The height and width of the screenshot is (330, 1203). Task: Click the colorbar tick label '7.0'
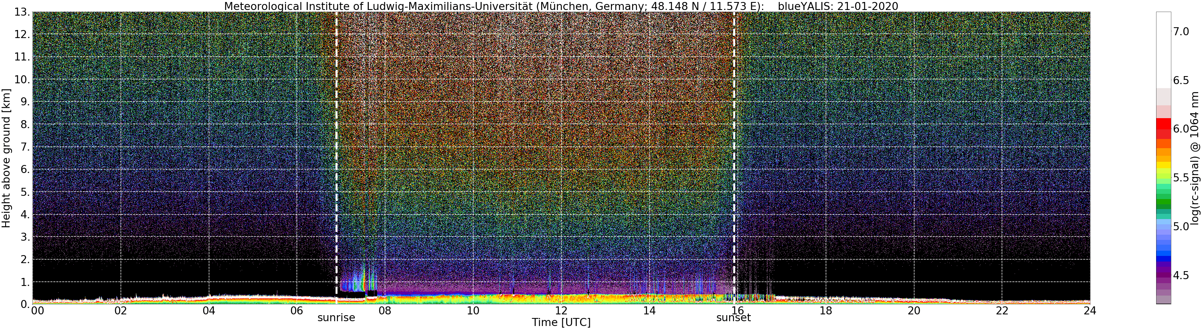tap(1181, 31)
